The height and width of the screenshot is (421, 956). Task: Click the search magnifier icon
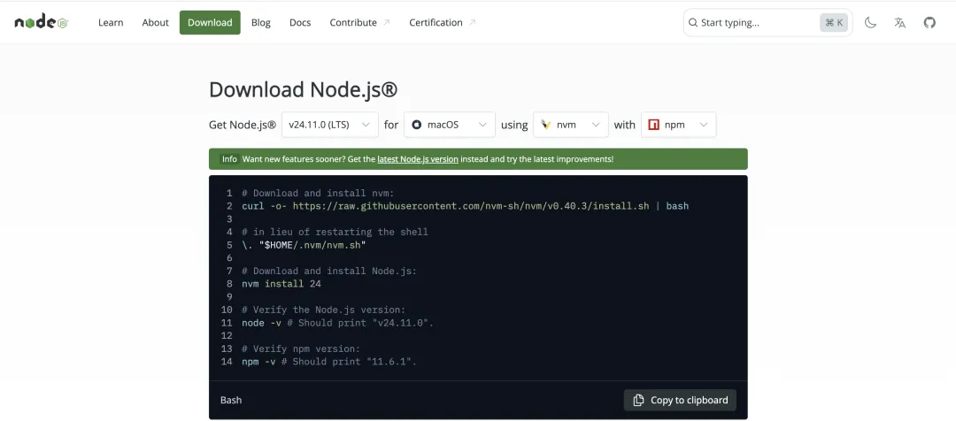click(x=692, y=22)
